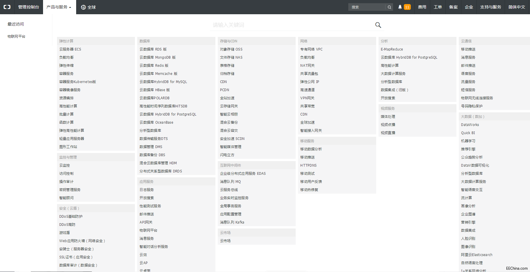Image resolution: width=530 pixels, height=272 pixels.
Task: Open API网关
Action: [x=146, y=222]
